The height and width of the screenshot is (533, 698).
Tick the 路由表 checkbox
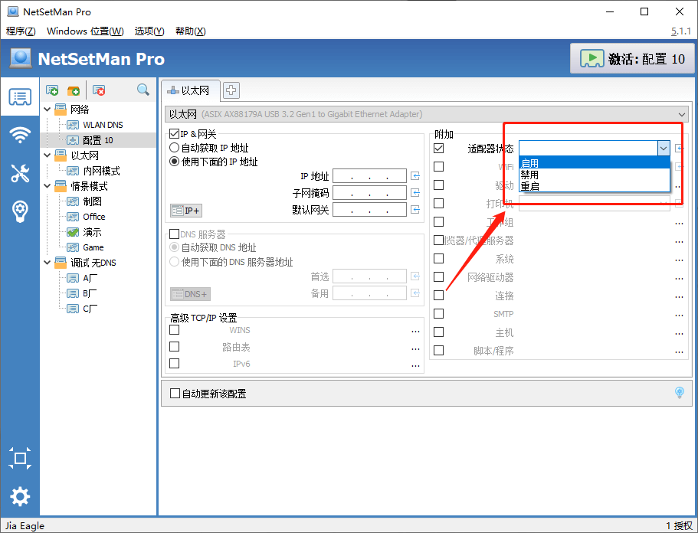pos(175,347)
